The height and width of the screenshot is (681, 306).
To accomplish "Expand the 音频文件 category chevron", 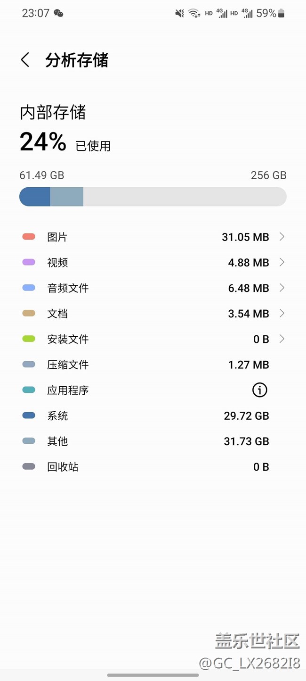I will click(282, 288).
